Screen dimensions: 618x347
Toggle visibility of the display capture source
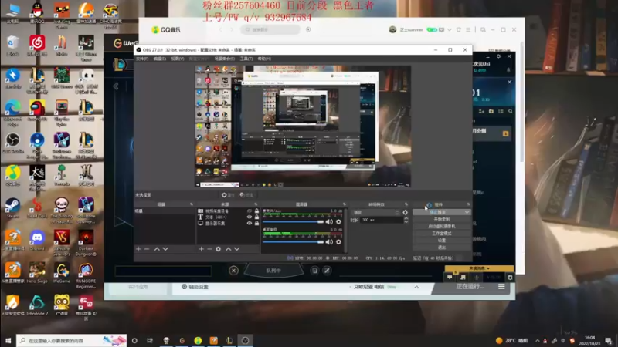point(249,223)
